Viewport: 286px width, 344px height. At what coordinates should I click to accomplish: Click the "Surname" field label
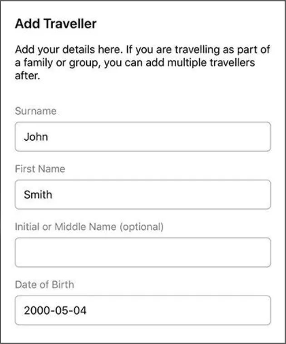point(35,111)
